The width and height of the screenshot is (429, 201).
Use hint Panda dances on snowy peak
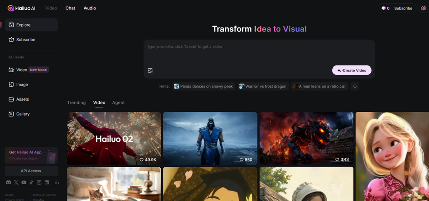[204, 86]
